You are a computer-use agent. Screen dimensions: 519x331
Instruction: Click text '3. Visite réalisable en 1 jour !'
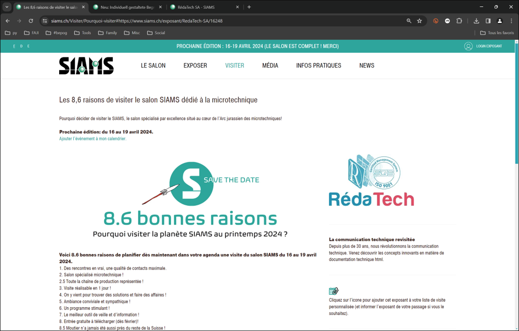click(85, 288)
